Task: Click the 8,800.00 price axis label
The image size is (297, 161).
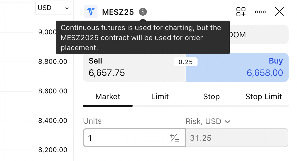Action: tap(53, 61)
